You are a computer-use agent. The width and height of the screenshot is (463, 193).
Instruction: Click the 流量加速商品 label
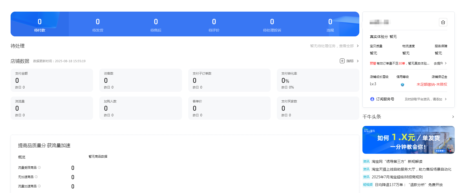click(27, 186)
